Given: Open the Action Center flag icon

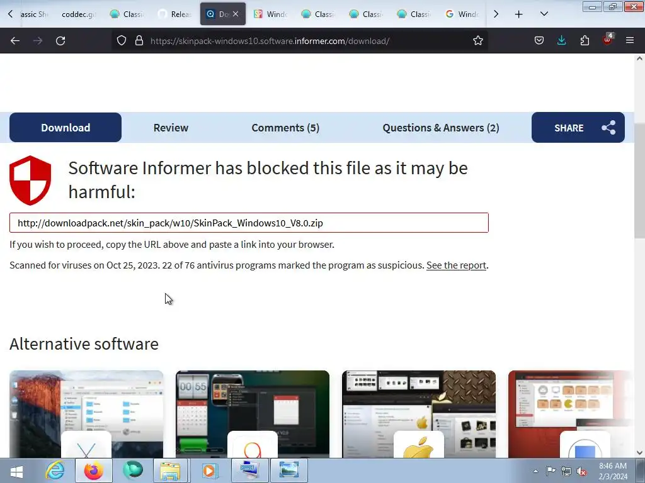Looking at the screenshot, I should click(x=551, y=471).
